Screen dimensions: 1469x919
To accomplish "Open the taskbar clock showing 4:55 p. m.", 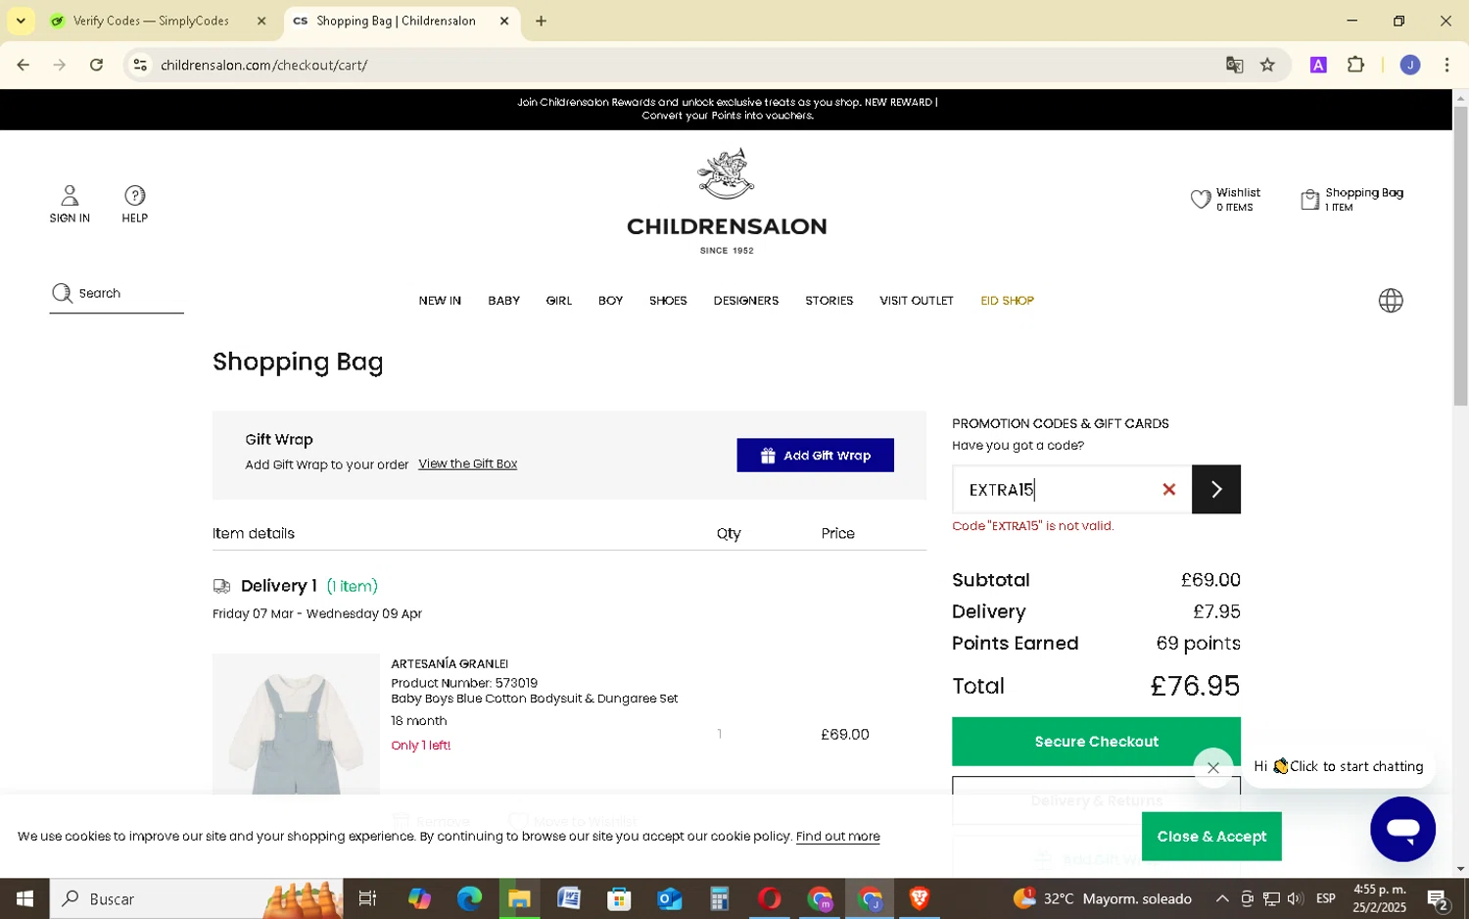I will point(1379,898).
